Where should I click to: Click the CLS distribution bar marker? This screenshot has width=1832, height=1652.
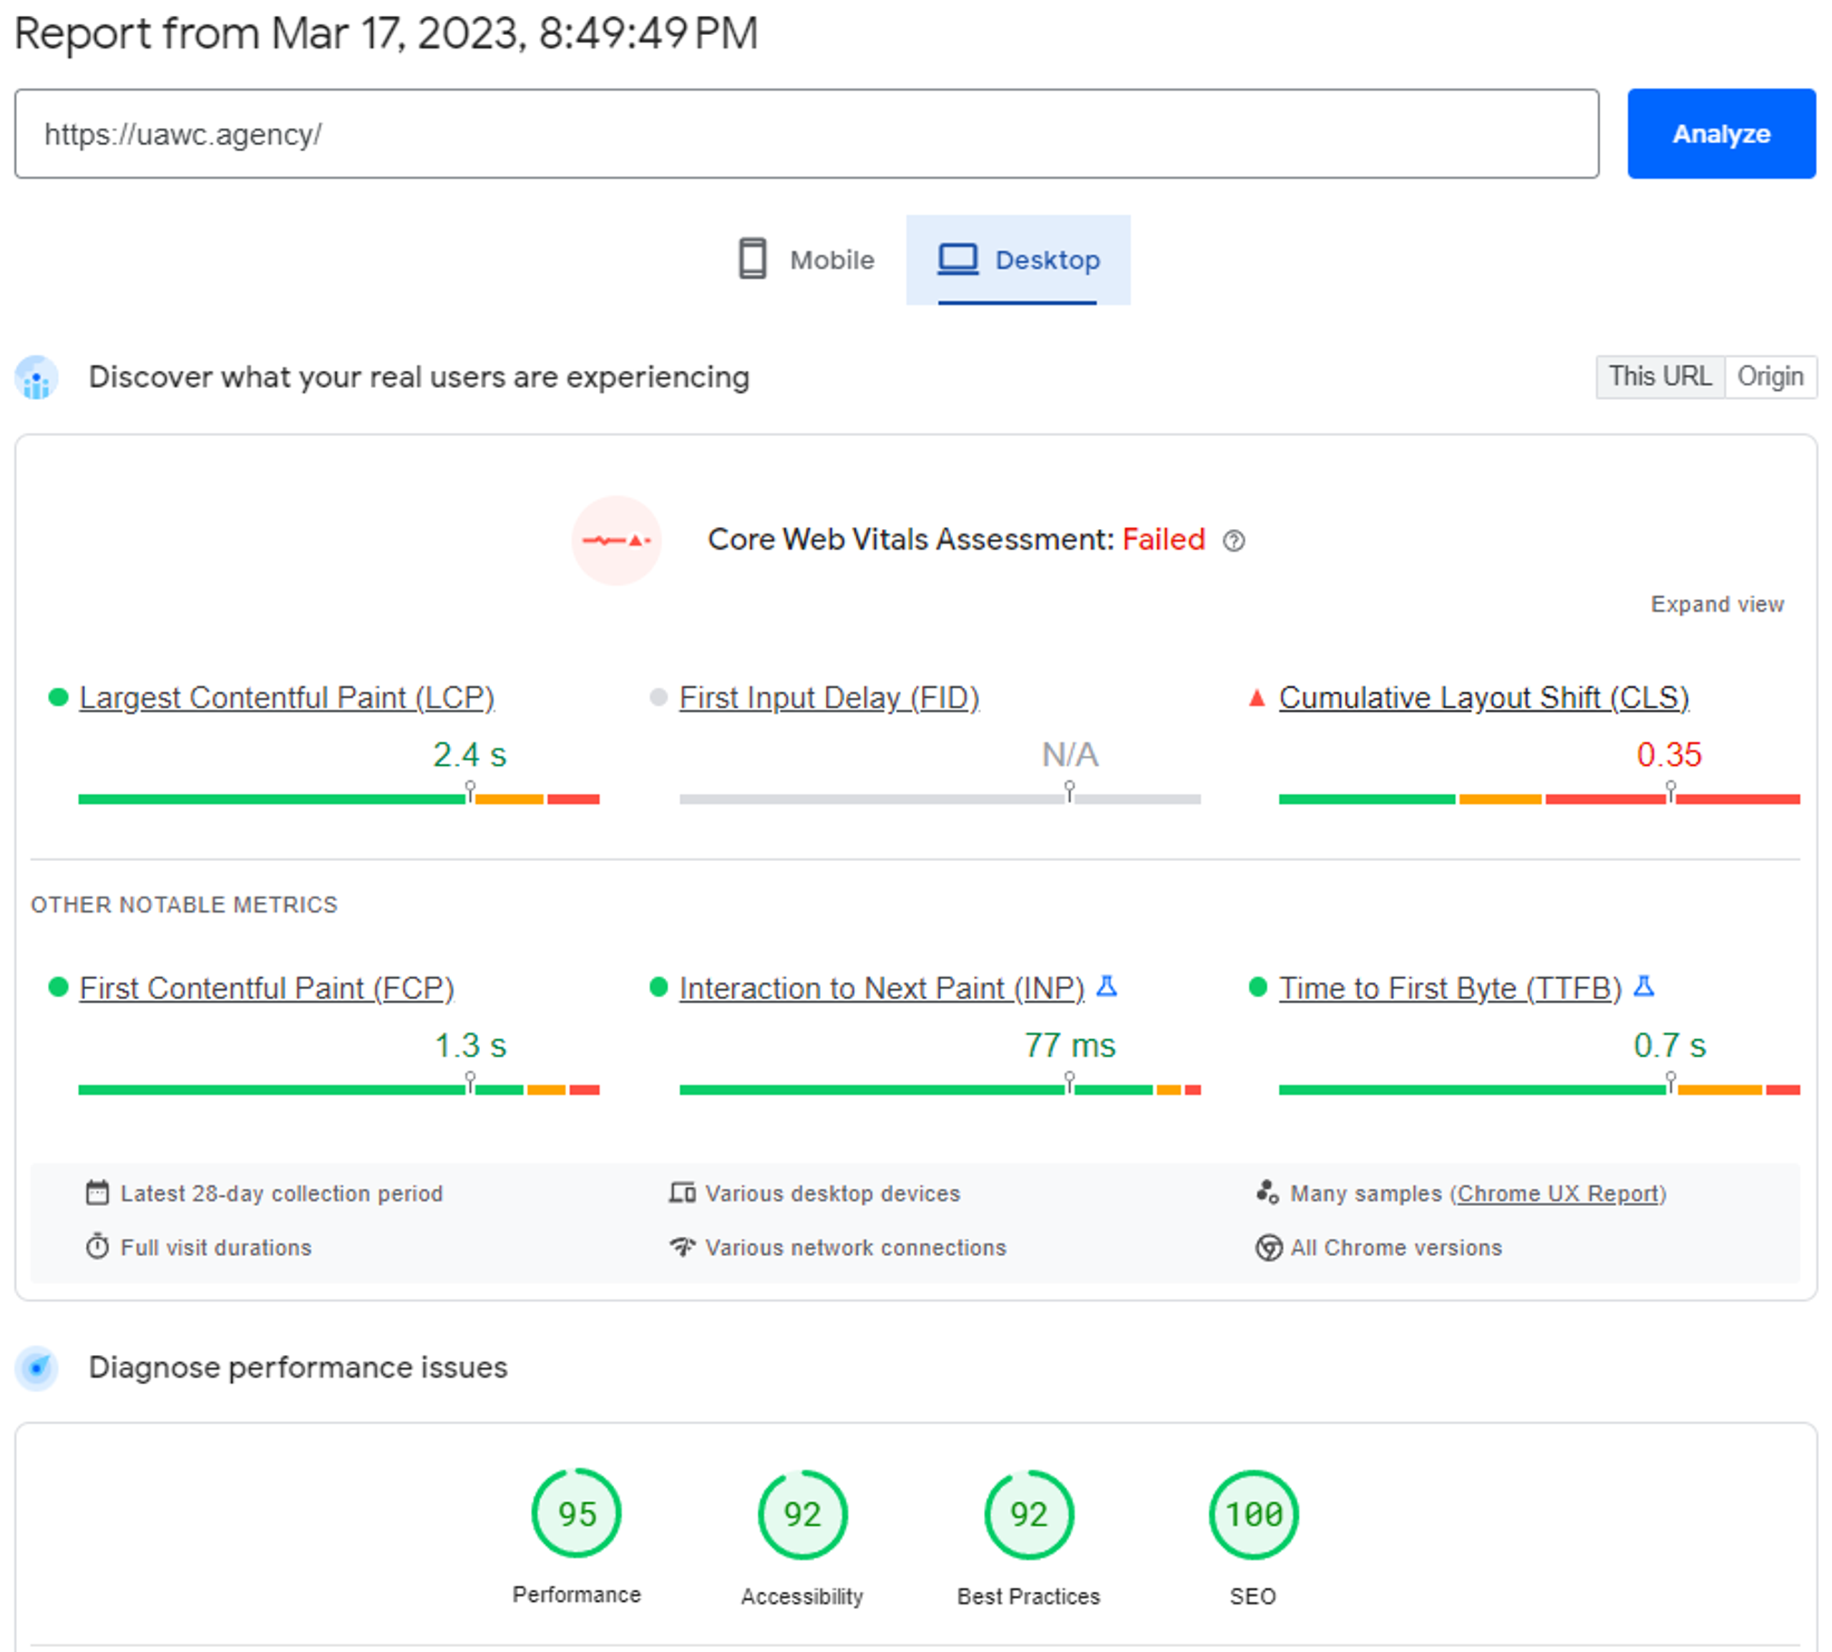[x=1670, y=791]
